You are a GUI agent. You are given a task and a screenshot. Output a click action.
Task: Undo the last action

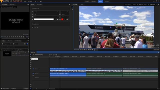click(35, 1)
